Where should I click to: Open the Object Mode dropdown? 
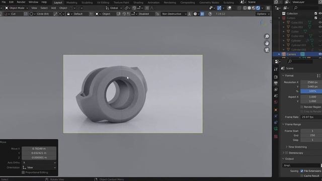pos(17,8)
